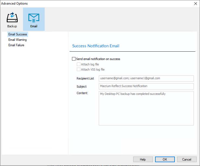
Task: Select Email Success in the left list
Action: (x=18, y=34)
